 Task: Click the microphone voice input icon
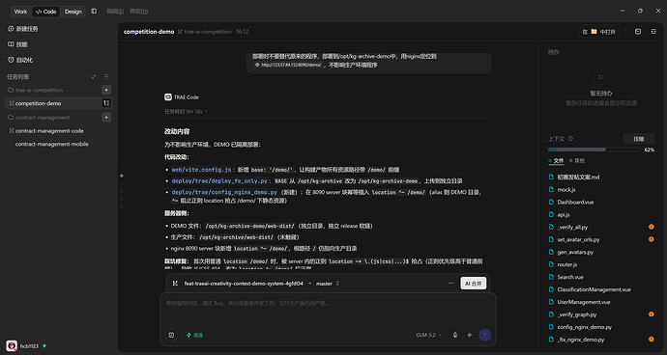(455, 335)
